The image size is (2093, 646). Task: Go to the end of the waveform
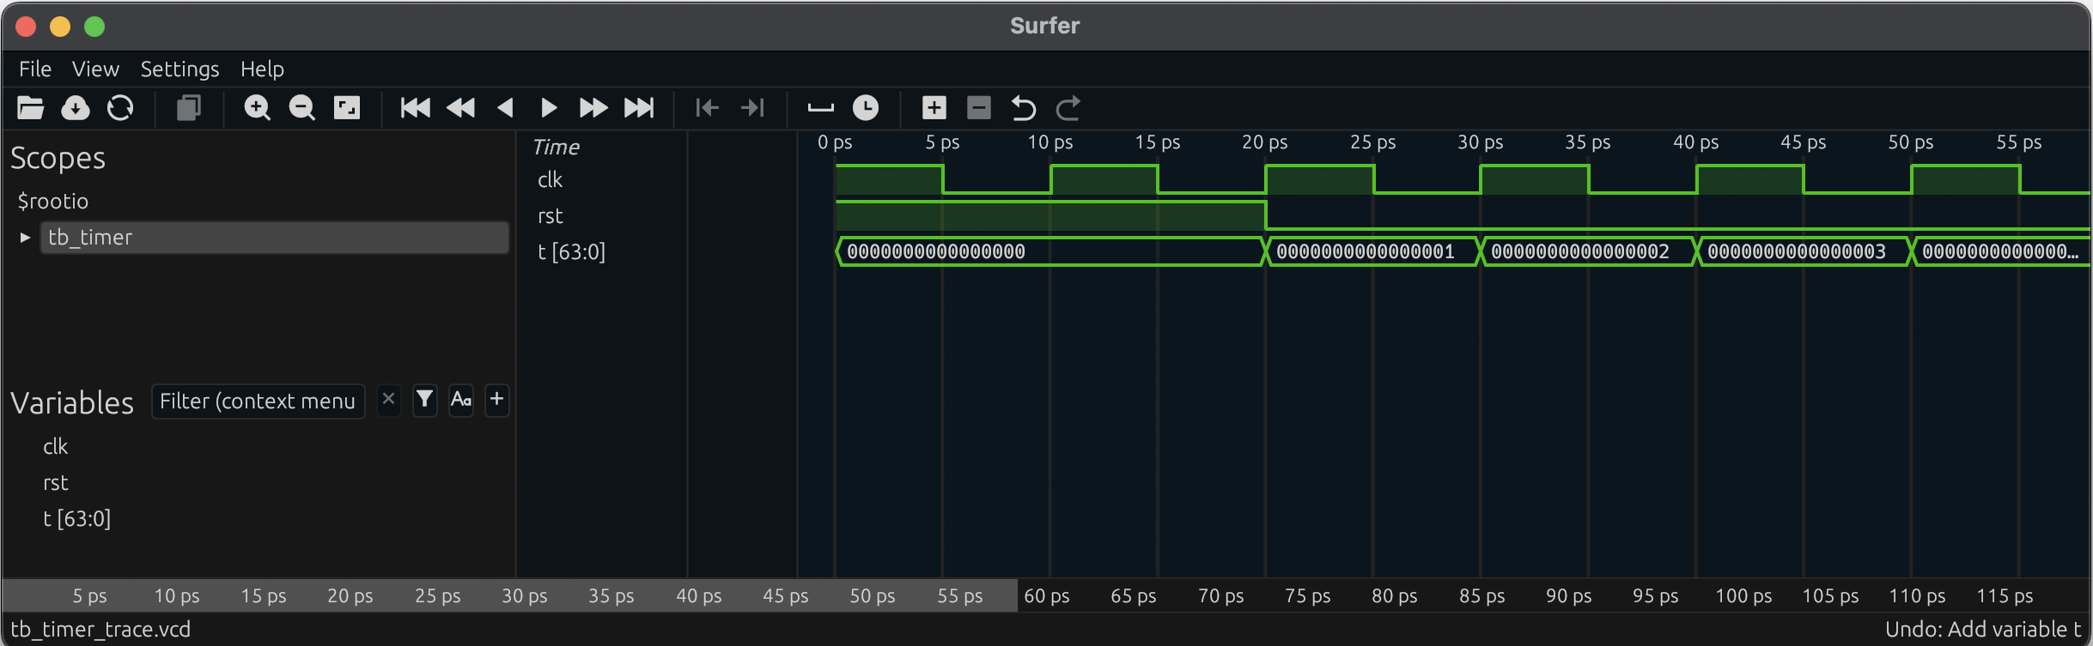coord(639,108)
